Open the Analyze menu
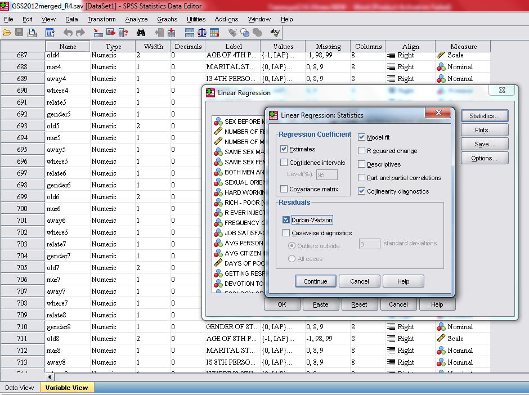This screenshot has height=395, width=529. coord(136,19)
